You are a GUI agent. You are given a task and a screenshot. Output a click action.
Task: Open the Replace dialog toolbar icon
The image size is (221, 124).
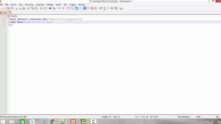[x=54, y=8]
